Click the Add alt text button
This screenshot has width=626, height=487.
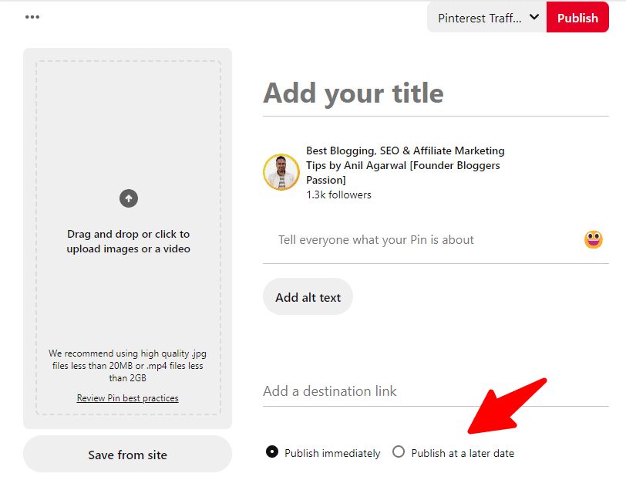pyautogui.click(x=308, y=297)
